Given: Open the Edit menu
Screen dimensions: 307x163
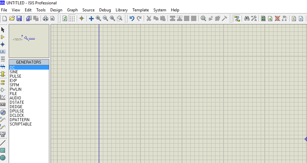Looking at the screenshot, I should point(28,10).
